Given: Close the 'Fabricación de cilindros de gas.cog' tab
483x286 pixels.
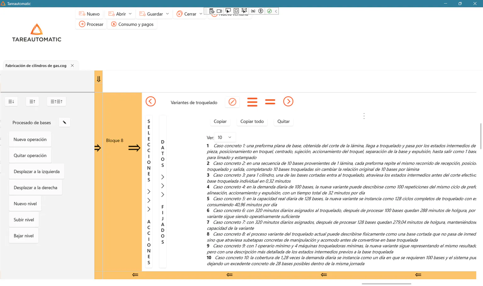Looking at the screenshot, I should (x=72, y=66).
